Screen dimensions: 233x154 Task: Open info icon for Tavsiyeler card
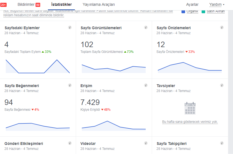tap(222, 85)
